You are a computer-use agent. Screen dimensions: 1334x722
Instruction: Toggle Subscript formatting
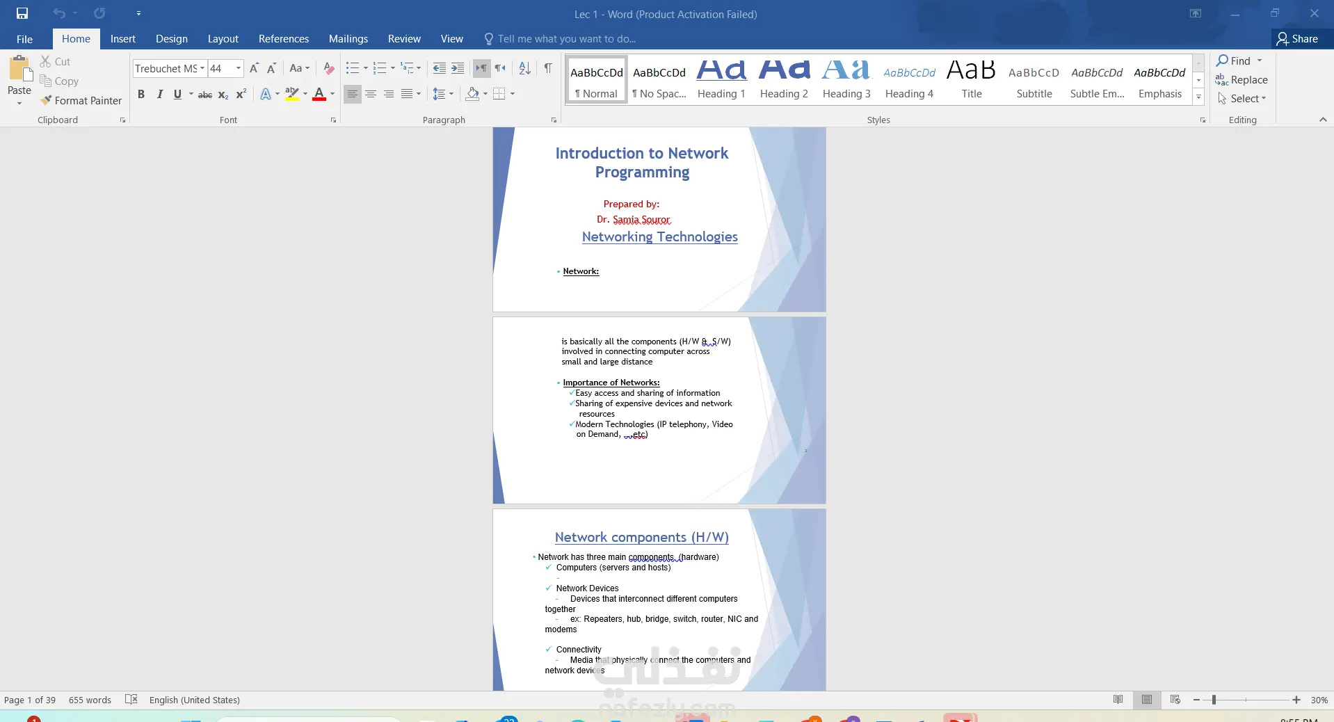[x=223, y=94]
